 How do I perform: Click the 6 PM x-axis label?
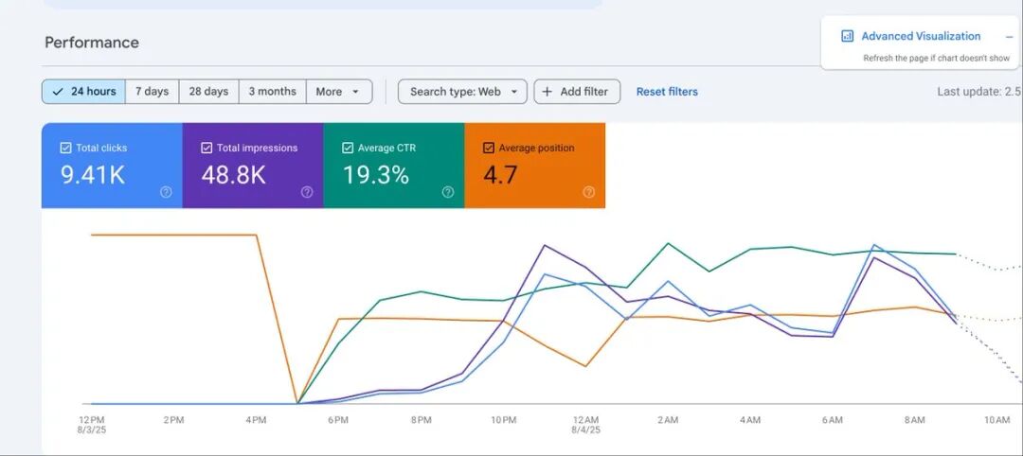(x=338, y=421)
